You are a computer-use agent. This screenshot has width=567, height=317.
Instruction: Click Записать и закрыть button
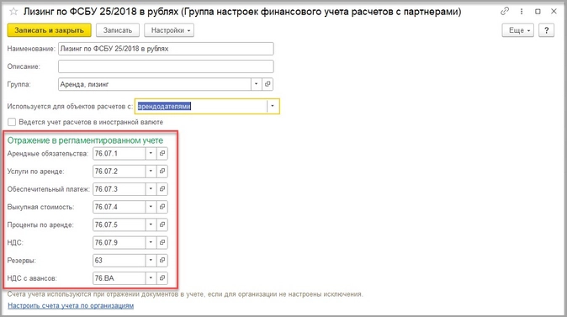point(49,30)
